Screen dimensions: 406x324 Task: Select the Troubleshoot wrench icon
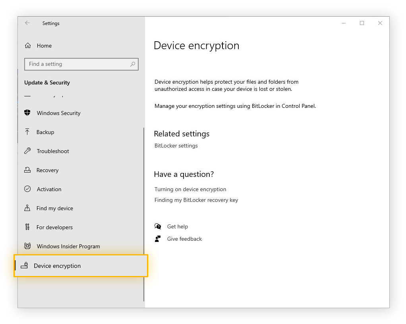coord(27,151)
